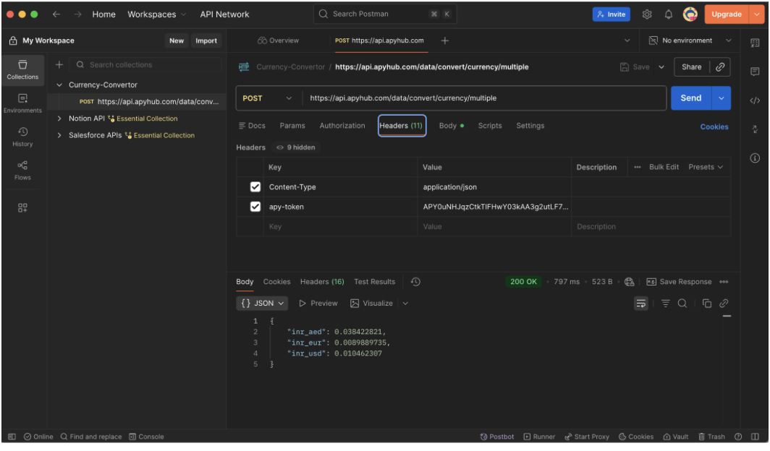Open the Test Results tab
Image resolution: width=770 pixels, height=451 pixels.
click(x=375, y=282)
